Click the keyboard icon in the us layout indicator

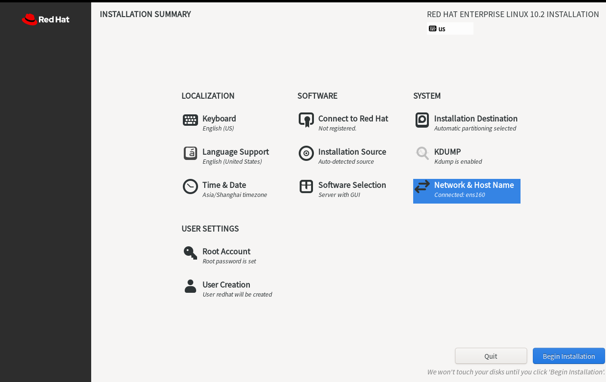point(432,28)
